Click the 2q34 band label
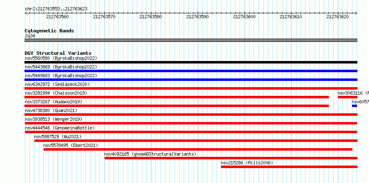The width and height of the screenshot is (369, 183). (x=30, y=36)
